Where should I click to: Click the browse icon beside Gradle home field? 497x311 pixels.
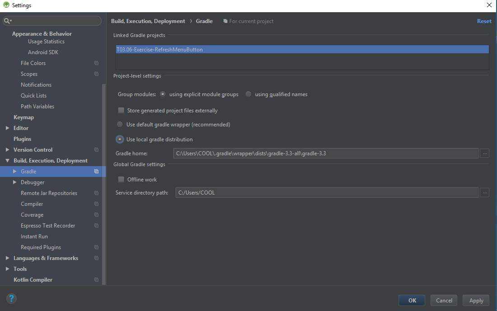tap(484, 153)
